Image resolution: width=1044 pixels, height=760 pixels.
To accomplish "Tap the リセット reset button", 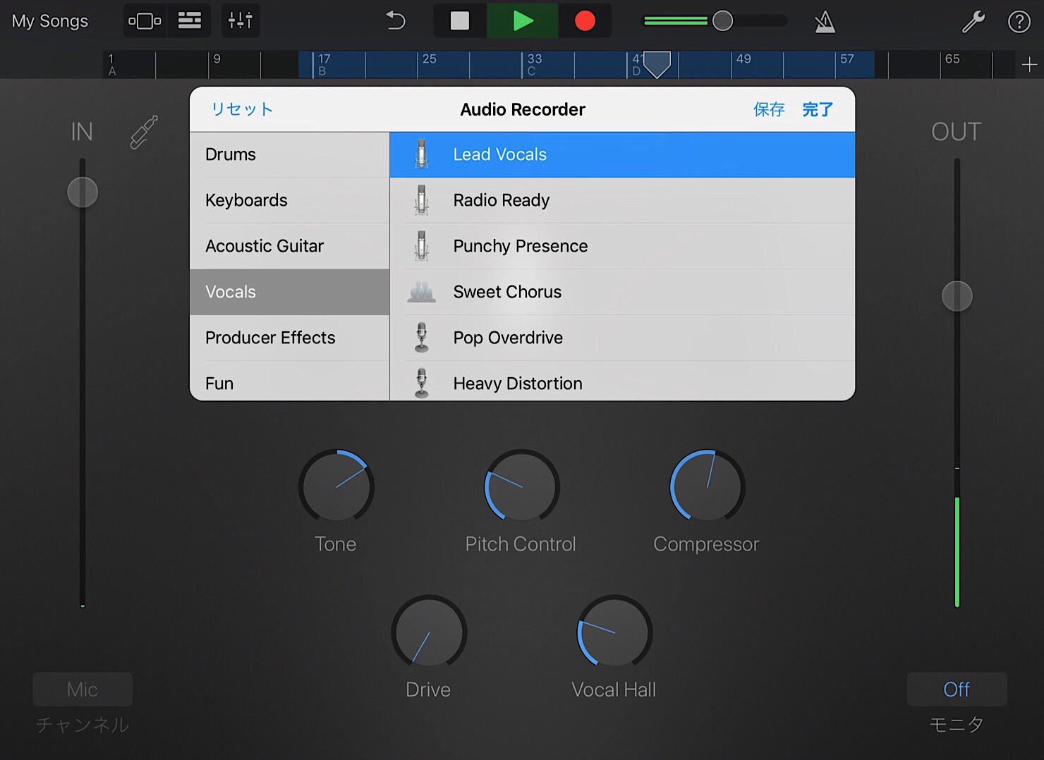I will tap(242, 109).
